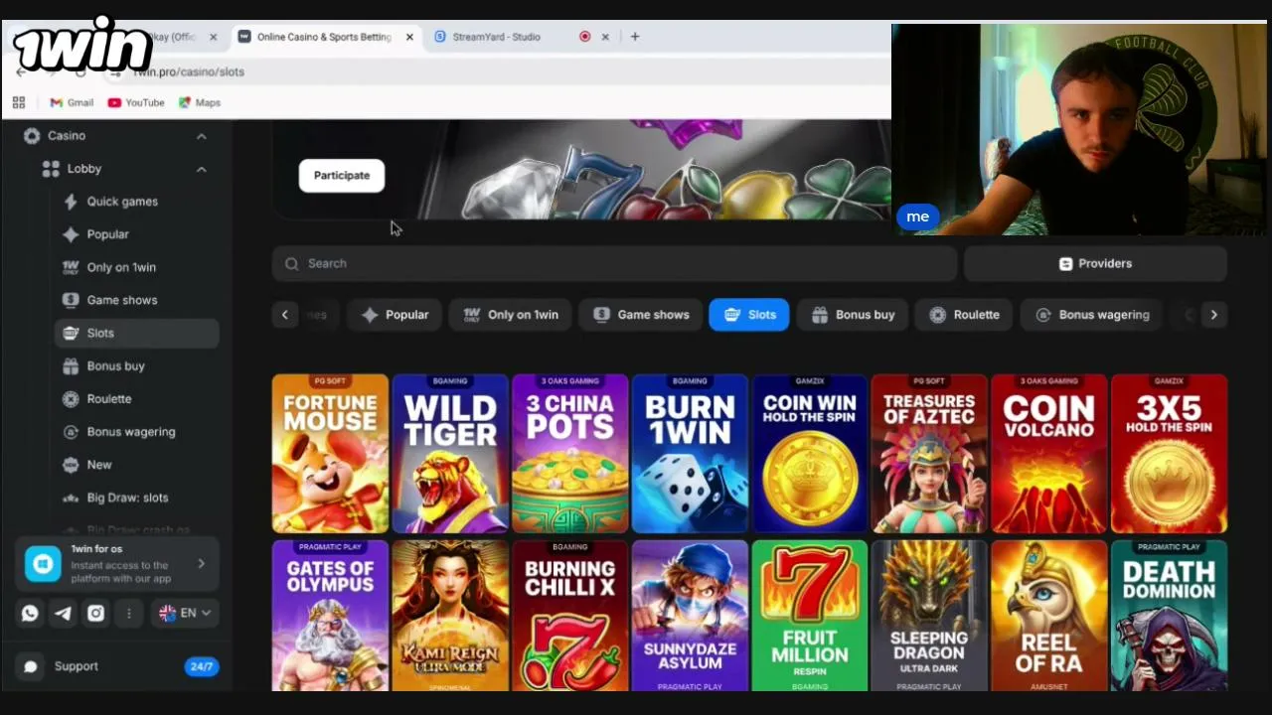Open the Reel of Ra slot tile
This screenshot has width=1272, height=715.
1049,616
